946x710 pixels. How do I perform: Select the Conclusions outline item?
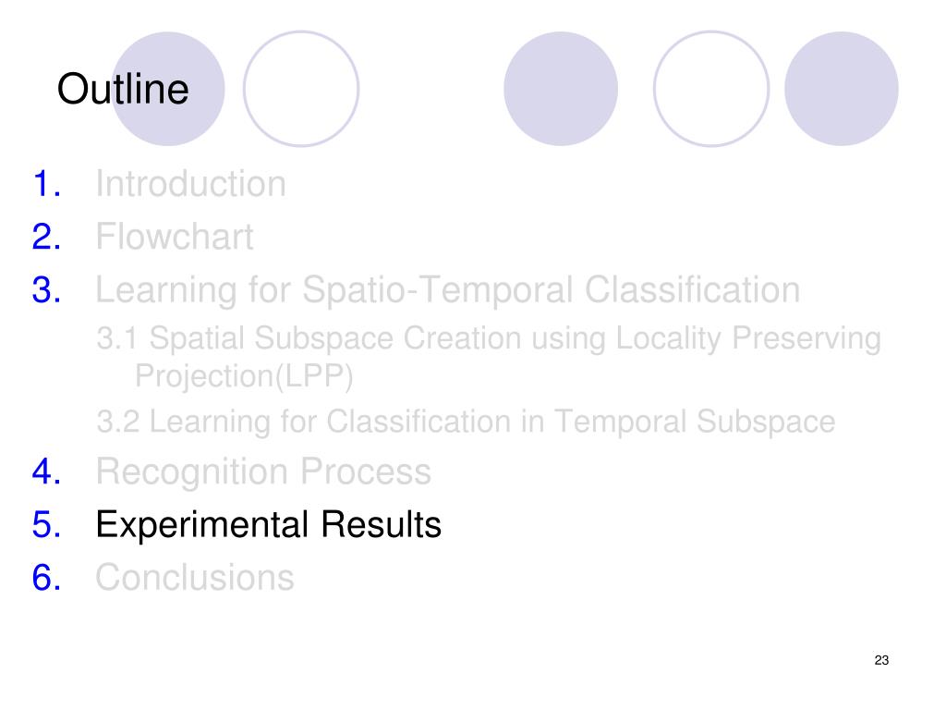coord(194,577)
